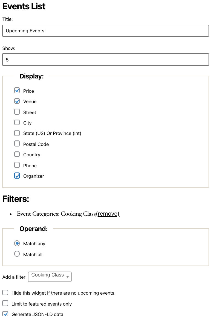Tick State (US) Or Province (Int) checkbox
Viewport: 214px width, 316px height.
coord(17,133)
